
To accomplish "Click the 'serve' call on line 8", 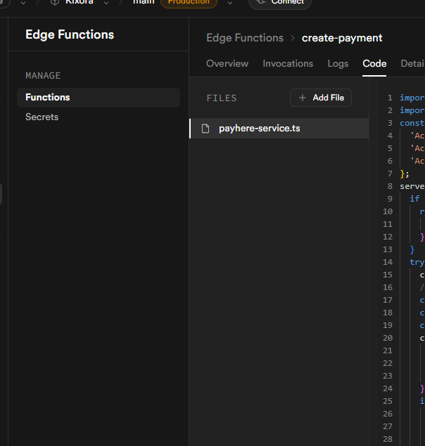I will pos(412,186).
